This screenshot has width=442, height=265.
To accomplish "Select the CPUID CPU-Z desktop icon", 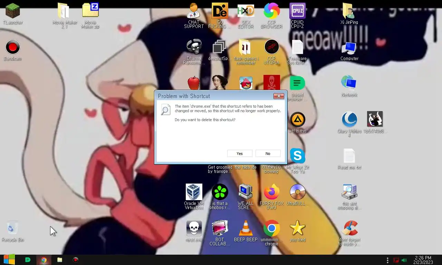I will pos(297,16).
